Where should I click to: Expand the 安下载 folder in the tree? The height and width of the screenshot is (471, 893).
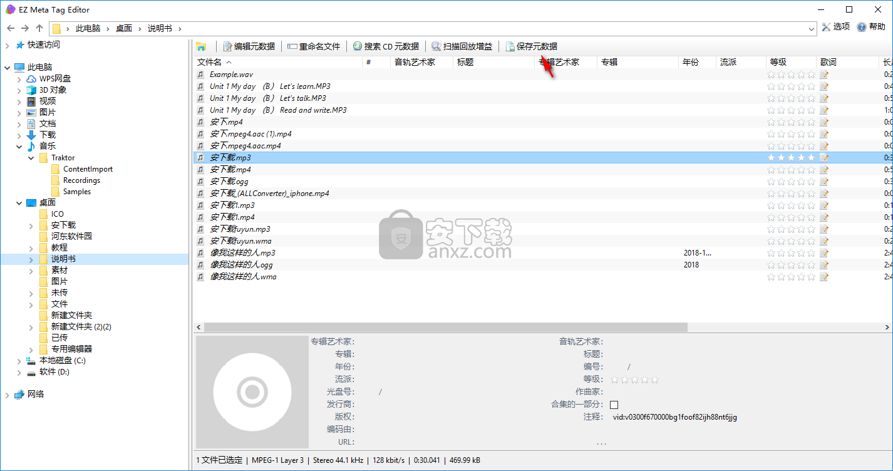[x=31, y=225]
